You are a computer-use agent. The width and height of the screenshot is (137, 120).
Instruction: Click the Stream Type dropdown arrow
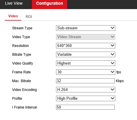[112, 28]
